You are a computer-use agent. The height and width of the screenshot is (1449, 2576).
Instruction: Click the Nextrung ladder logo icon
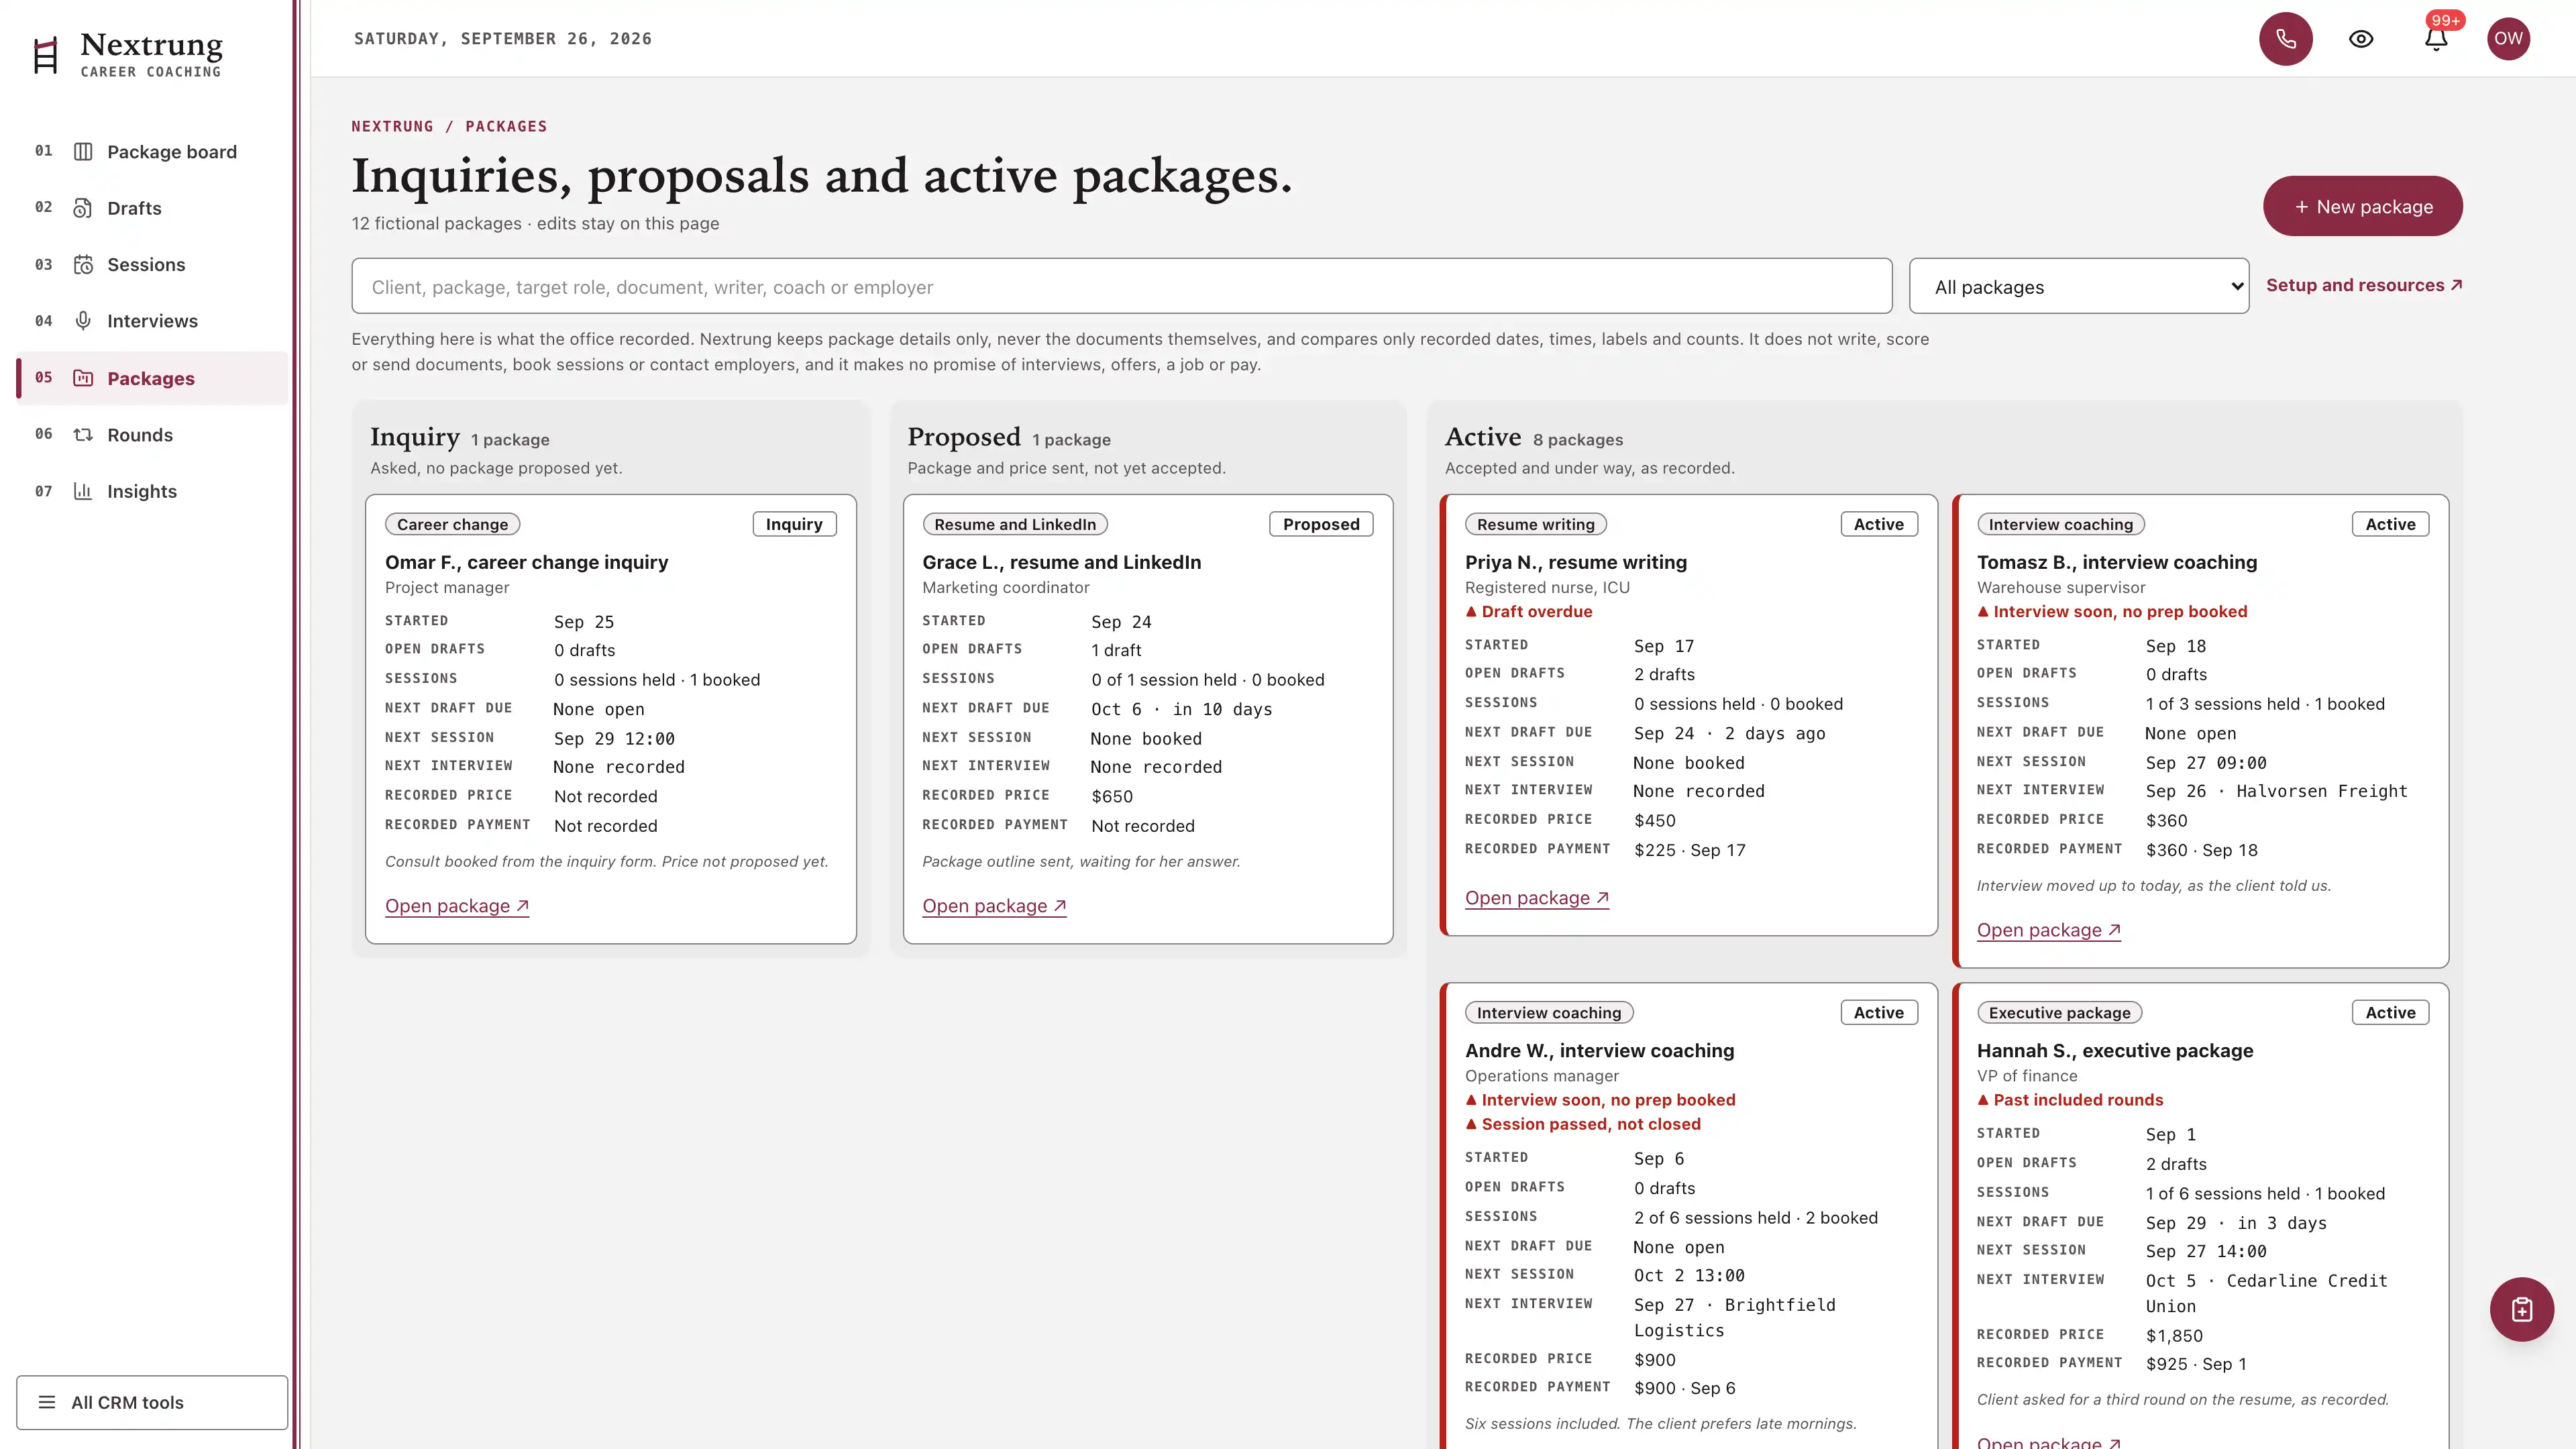point(45,55)
